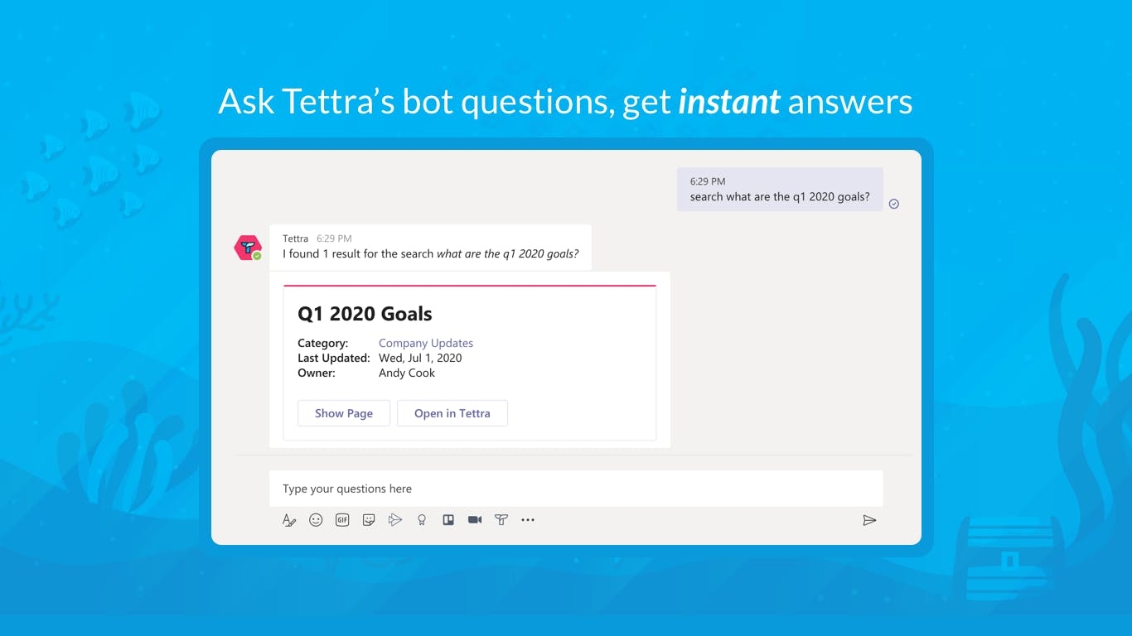
Task: Click the Q1 2020 Goals card title
Action: 365,314
